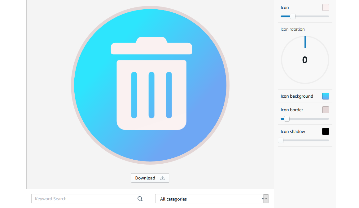Open the All categories dropdown

tap(212, 199)
